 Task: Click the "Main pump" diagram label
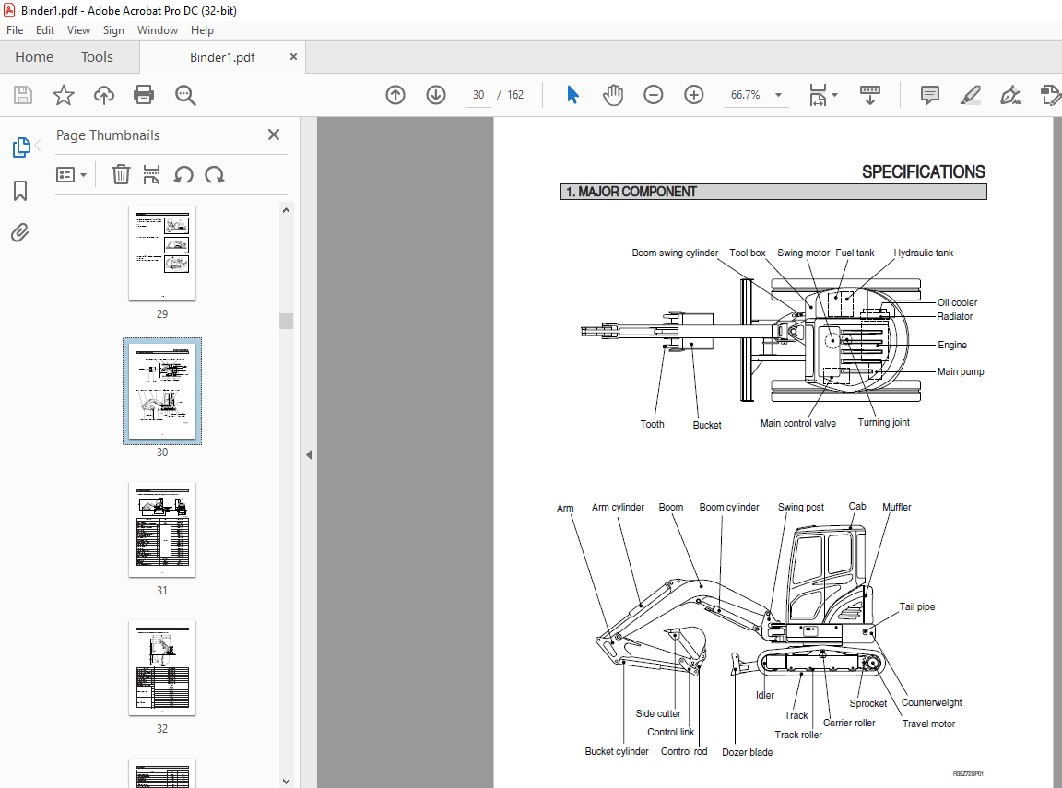click(961, 371)
